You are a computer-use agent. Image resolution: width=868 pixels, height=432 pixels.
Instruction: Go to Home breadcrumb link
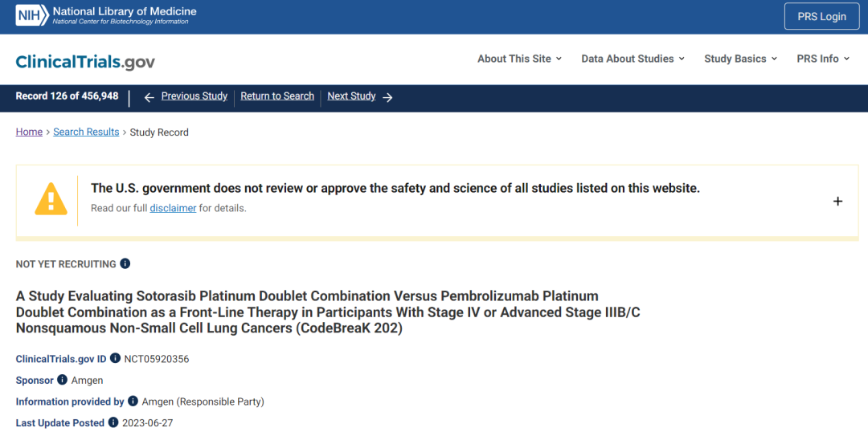[29, 132]
